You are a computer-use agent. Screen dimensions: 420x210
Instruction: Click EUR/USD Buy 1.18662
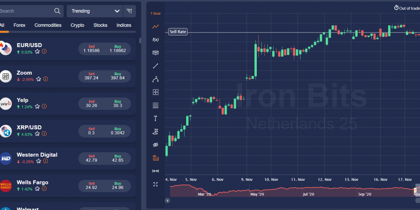118,49
